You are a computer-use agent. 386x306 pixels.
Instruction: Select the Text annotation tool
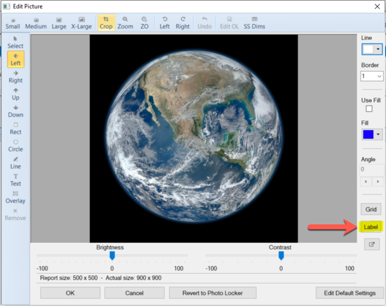tap(16, 179)
